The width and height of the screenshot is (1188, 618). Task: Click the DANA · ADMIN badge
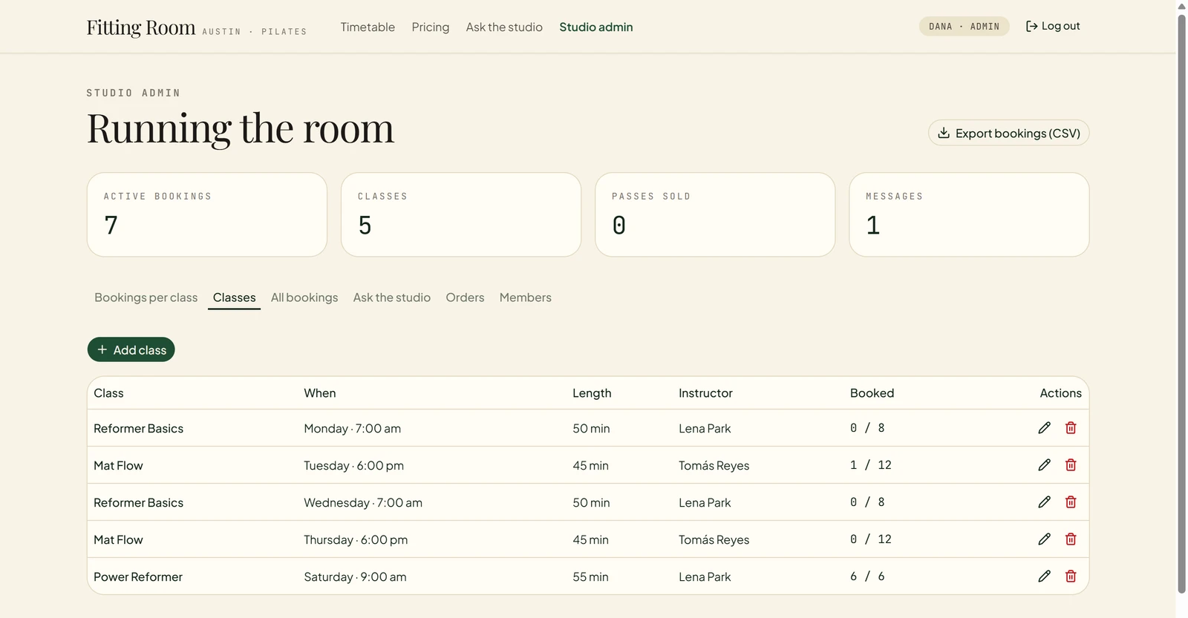pyautogui.click(x=964, y=27)
